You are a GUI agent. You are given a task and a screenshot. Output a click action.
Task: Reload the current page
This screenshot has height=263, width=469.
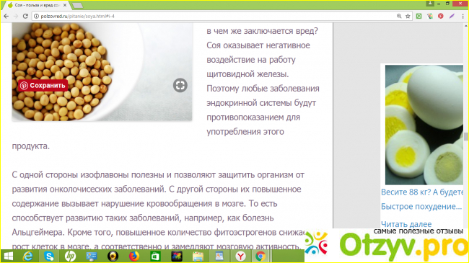coord(25,16)
